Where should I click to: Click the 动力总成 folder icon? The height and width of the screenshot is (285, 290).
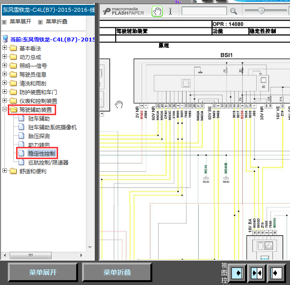(x=13, y=57)
